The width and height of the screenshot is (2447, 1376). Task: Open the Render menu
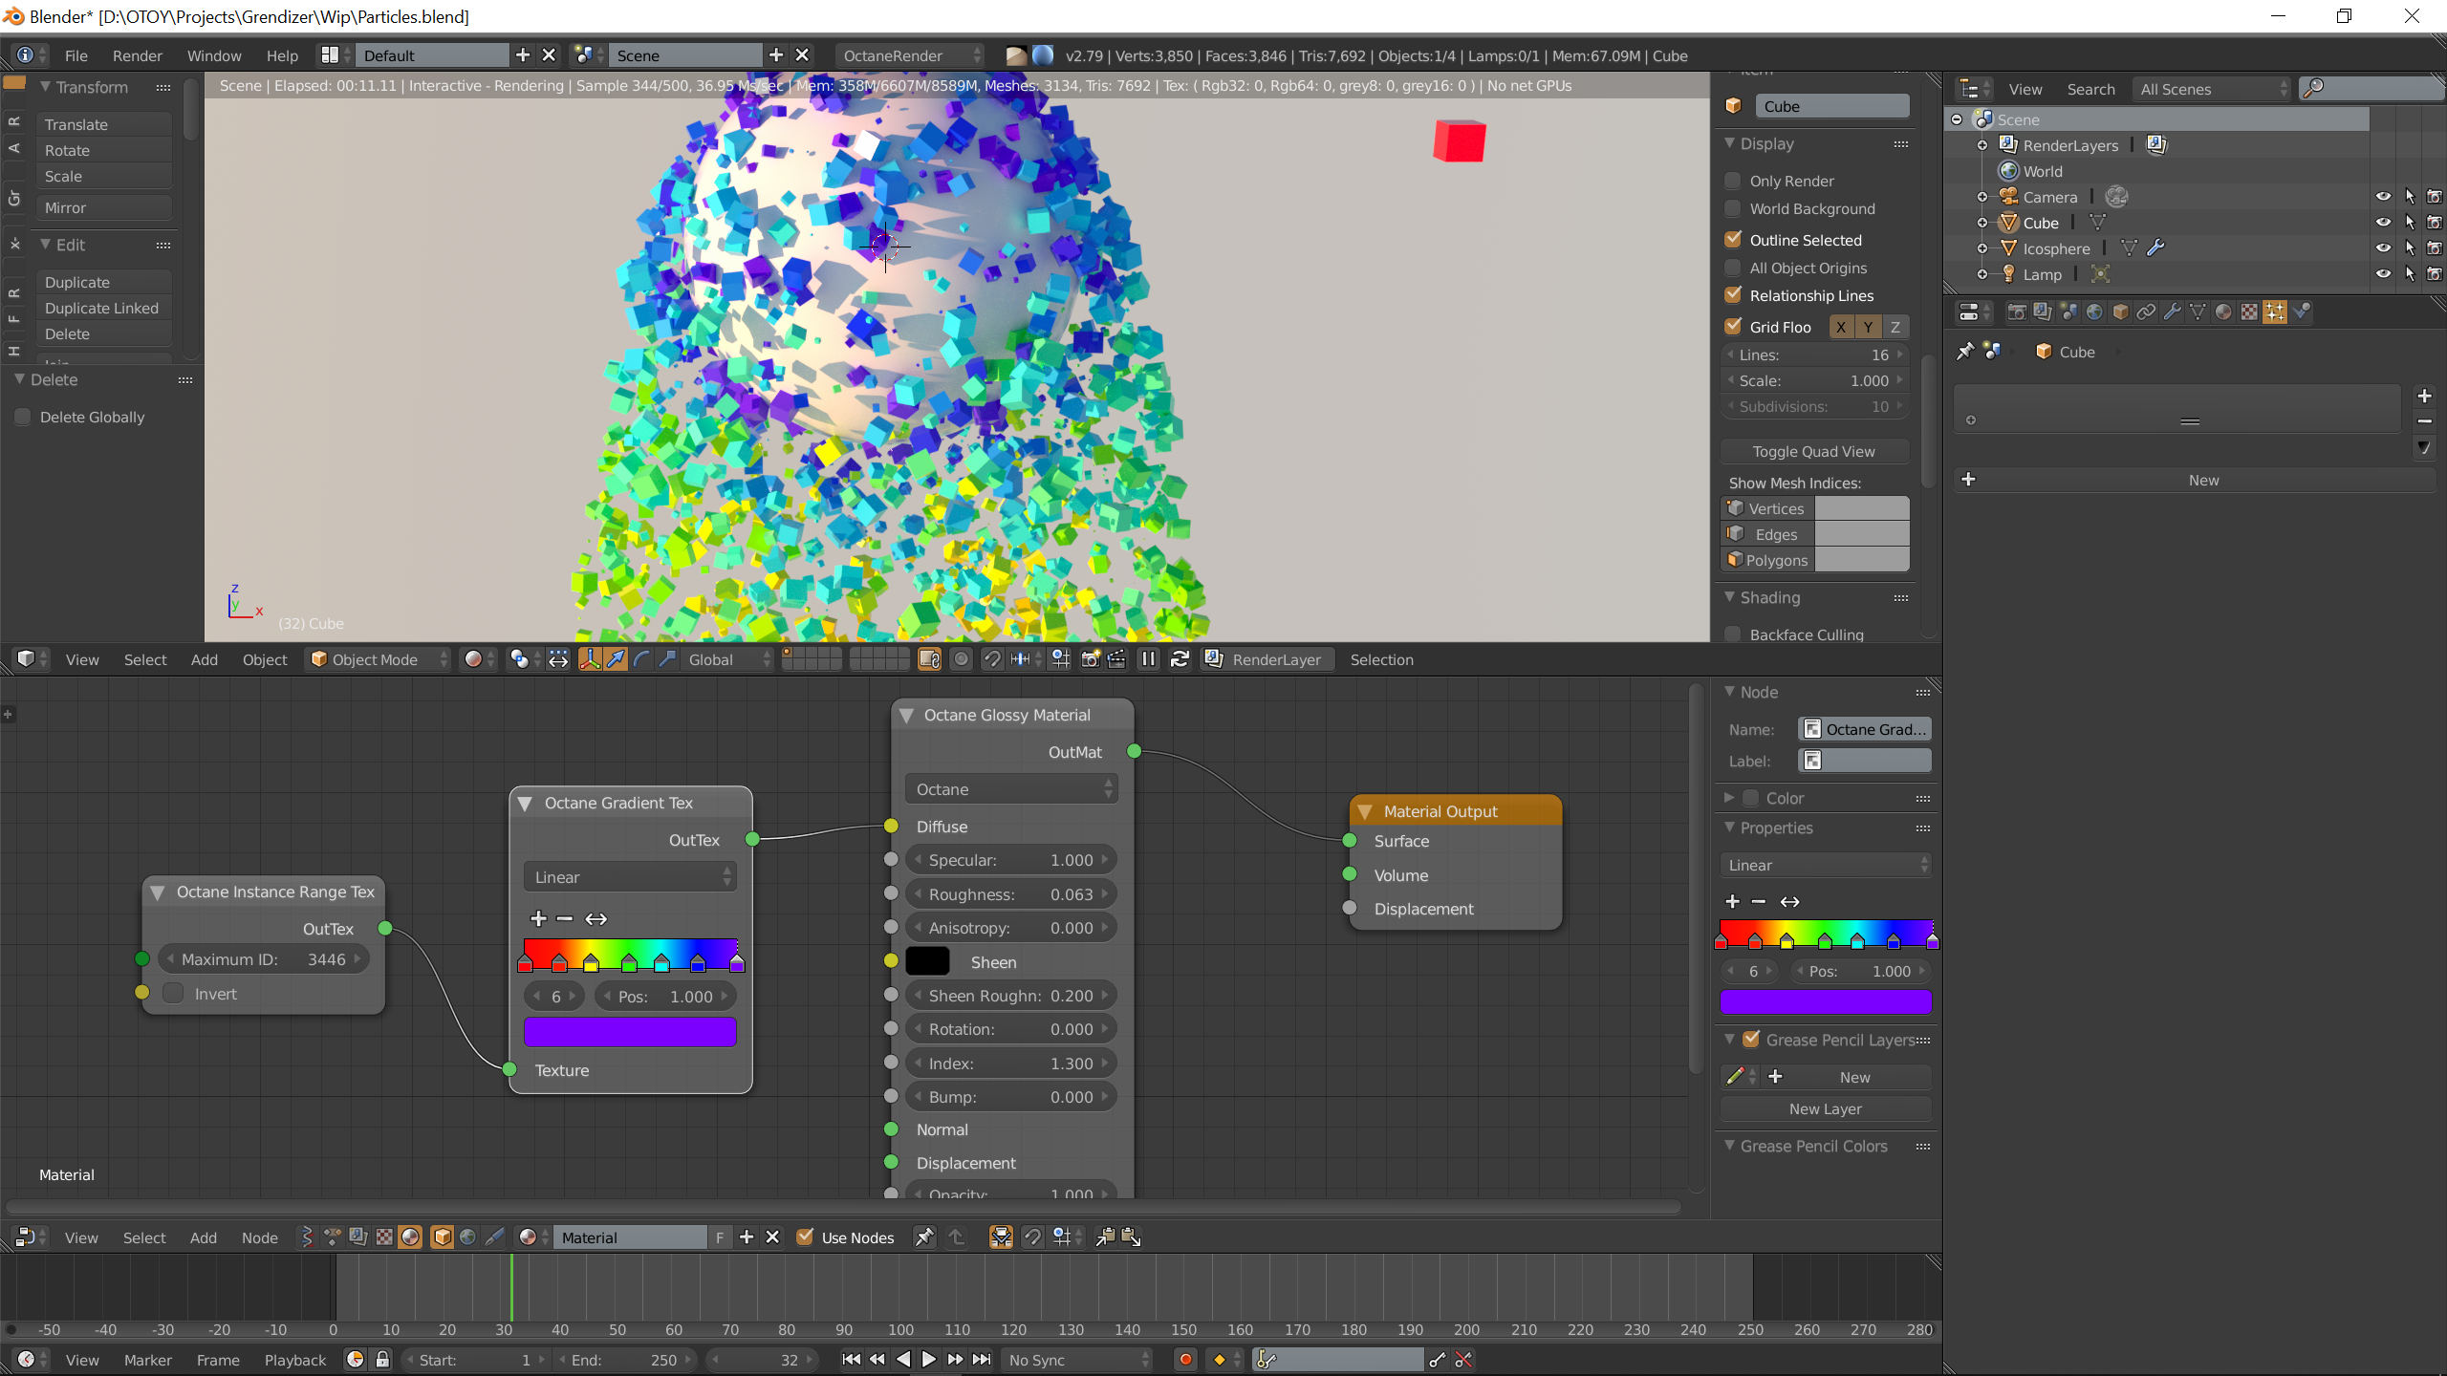(x=137, y=55)
